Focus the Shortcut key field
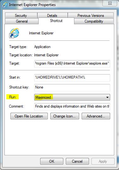Viewport: 119px width, 170px height. [72, 88]
